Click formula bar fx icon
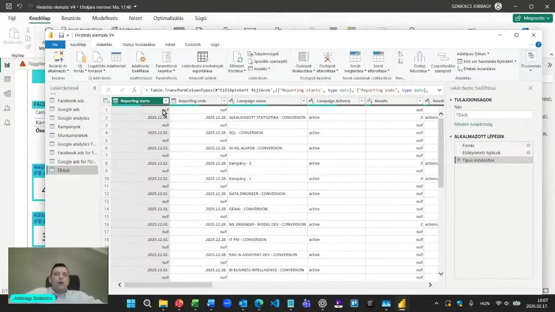 tap(134, 90)
